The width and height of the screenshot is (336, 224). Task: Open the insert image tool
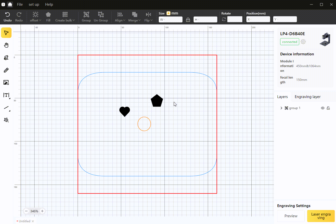tap(6, 83)
